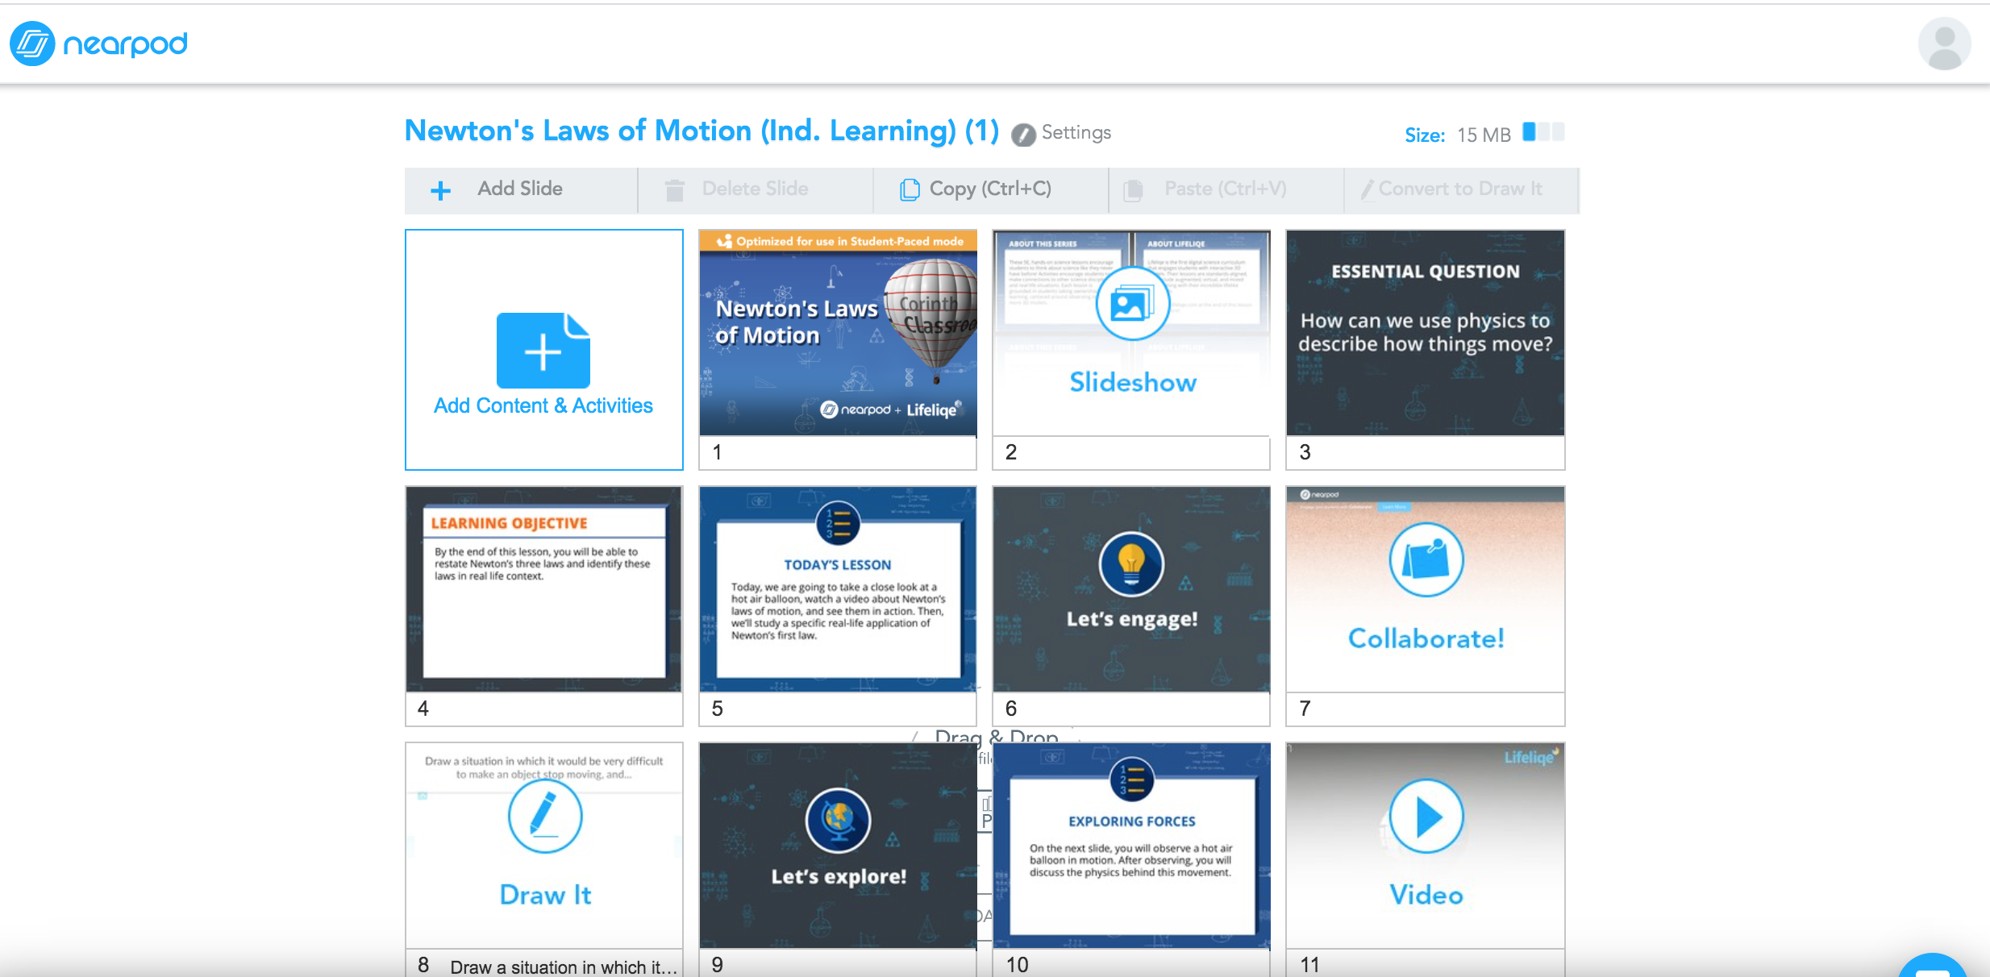Click the Collaborate board icon on slide 7
The height and width of the screenshot is (977, 1990).
click(x=1425, y=559)
